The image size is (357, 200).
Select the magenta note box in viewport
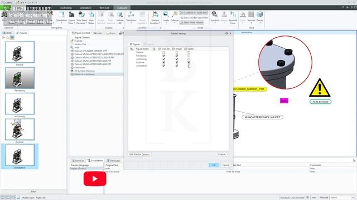pos(284,101)
